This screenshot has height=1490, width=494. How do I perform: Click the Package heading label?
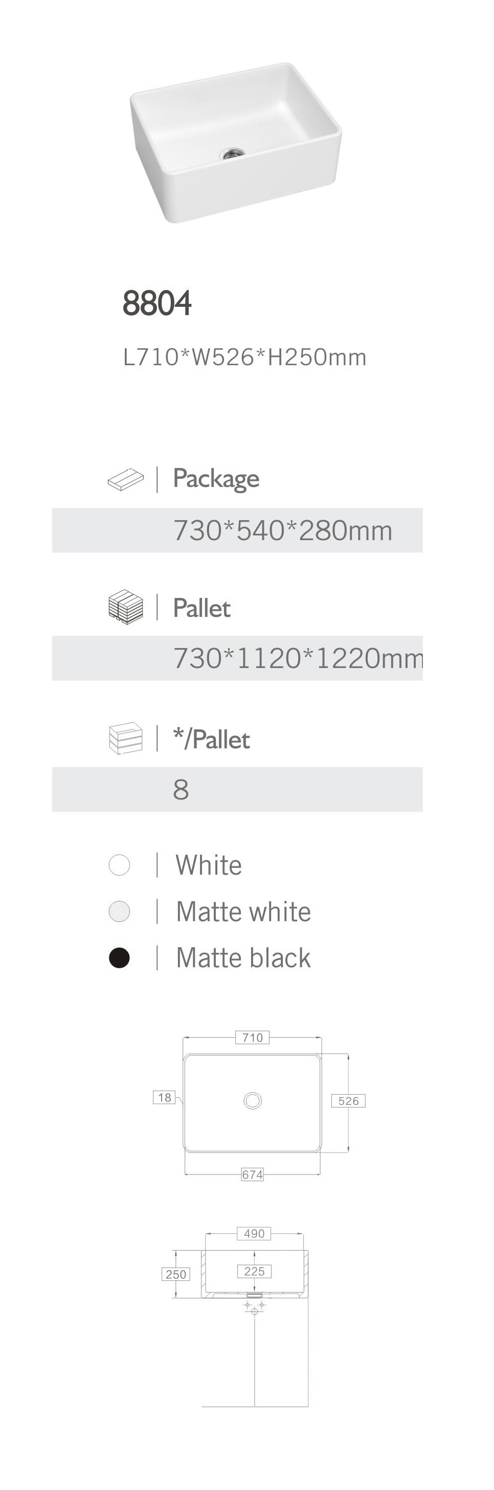(x=216, y=479)
